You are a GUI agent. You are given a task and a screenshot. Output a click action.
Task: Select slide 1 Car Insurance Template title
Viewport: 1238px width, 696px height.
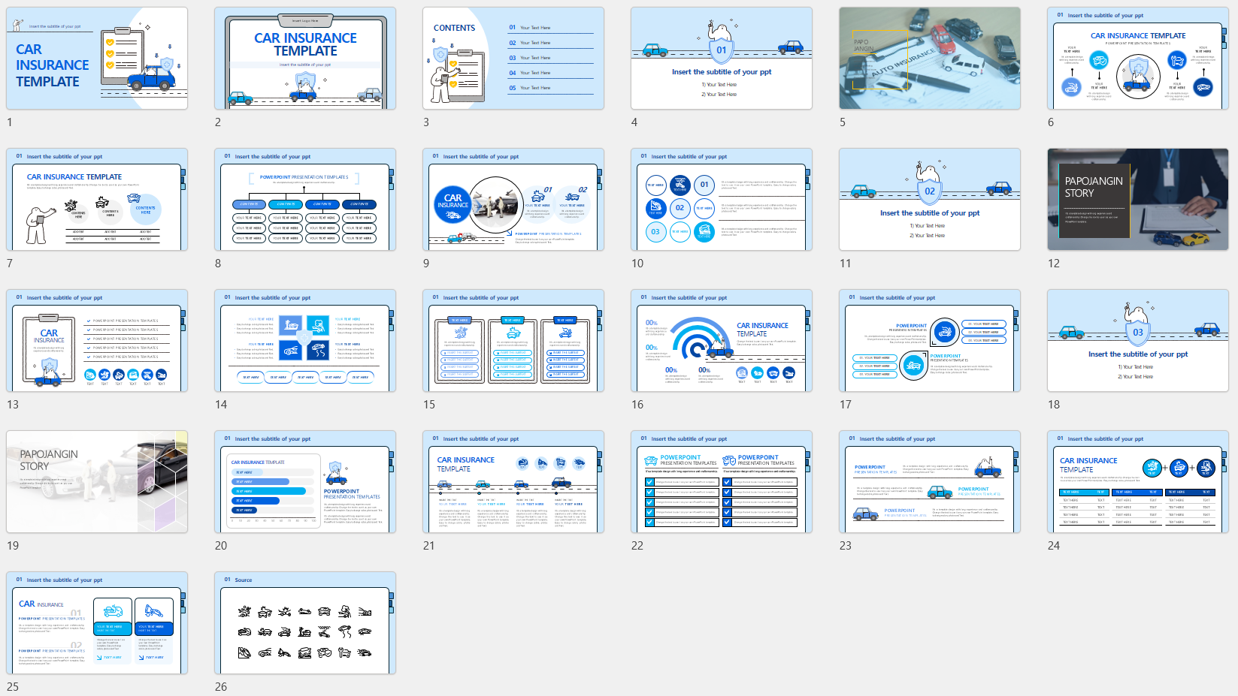(97, 59)
